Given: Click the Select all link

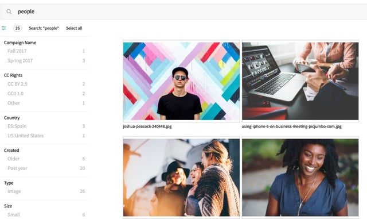Looking at the screenshot, I should click(x=74, y=28).
